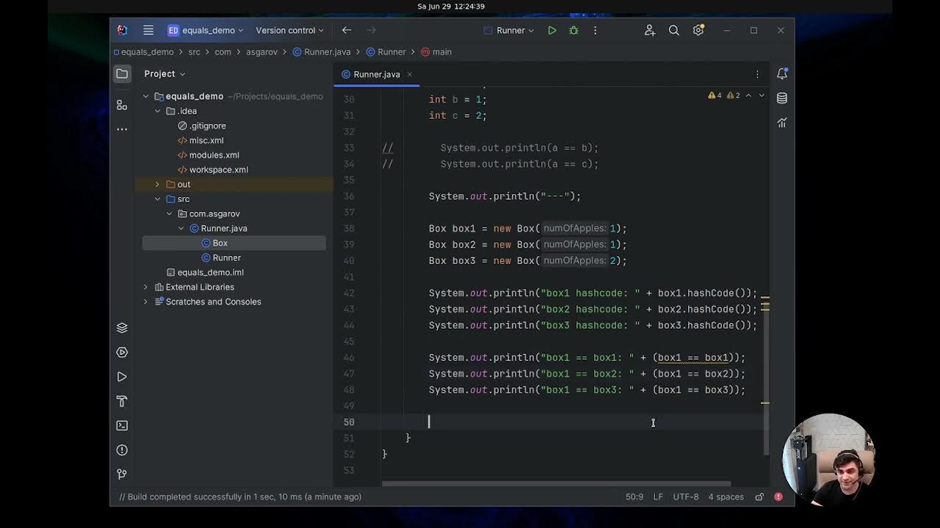The image size is (940, 528).
Task: Open the Debug tool window icon
Action: (x=122, y=352)
